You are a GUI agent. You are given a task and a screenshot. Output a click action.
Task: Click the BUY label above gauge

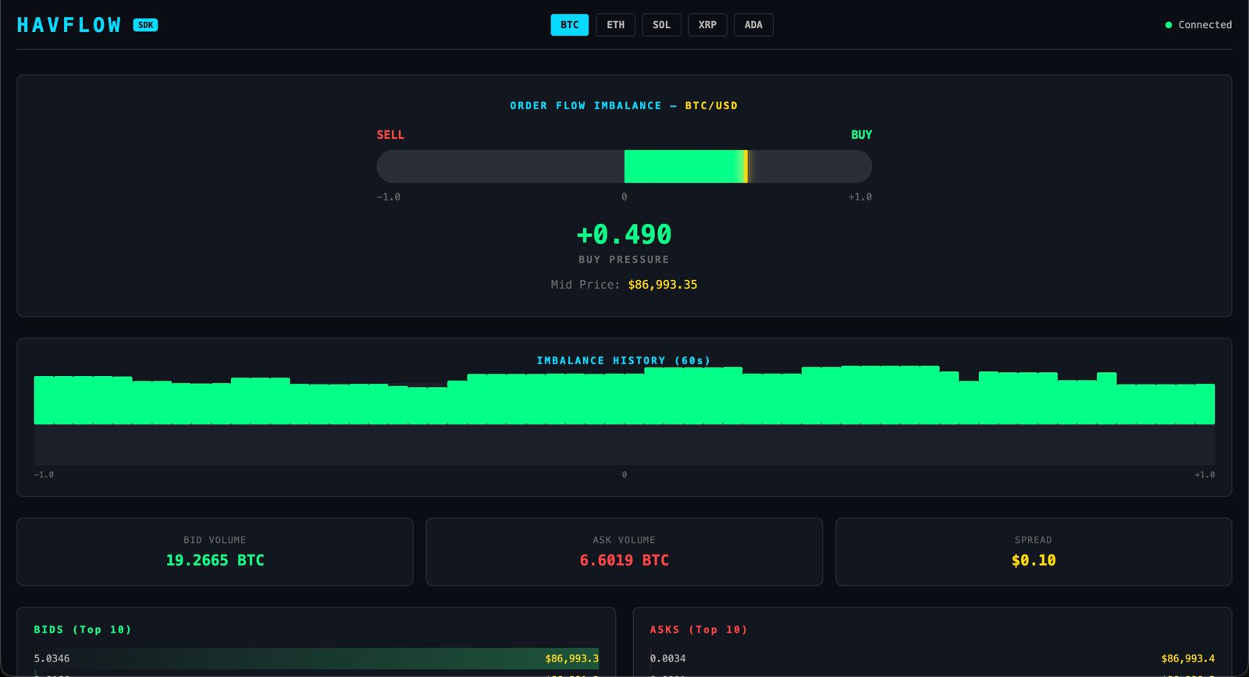pyautogui.click(x=861, y=135)
